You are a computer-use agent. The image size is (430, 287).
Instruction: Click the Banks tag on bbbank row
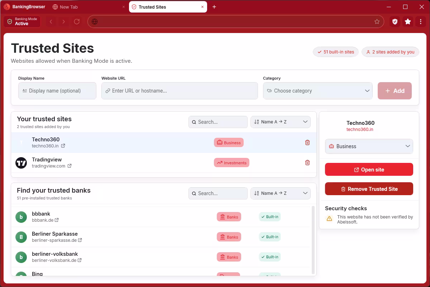click(x=229, y=217)
